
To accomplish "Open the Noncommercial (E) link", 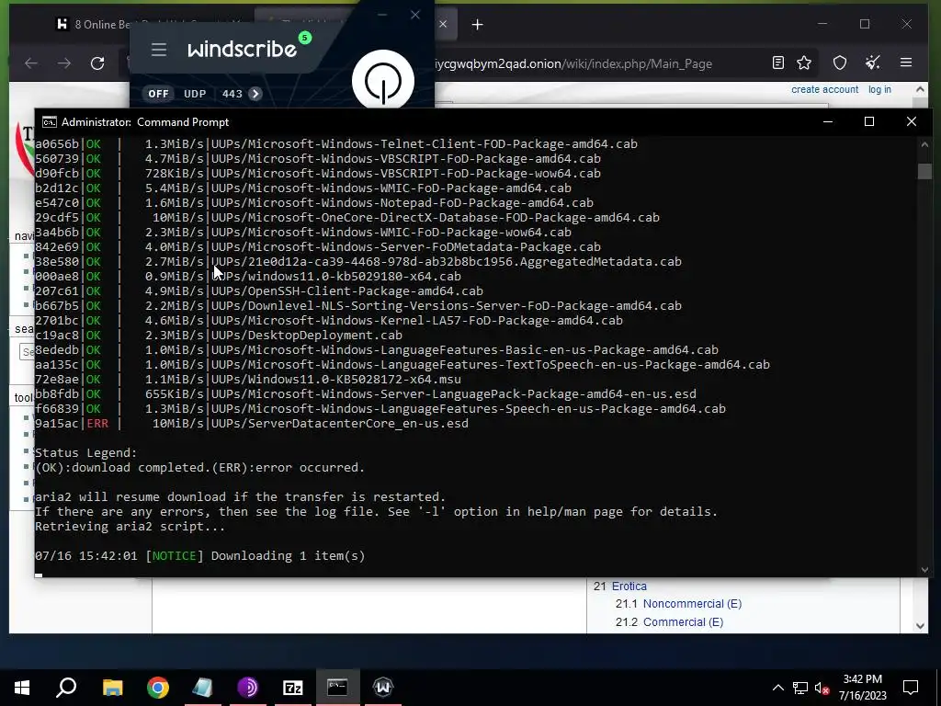I will click(x=692, y=604).
